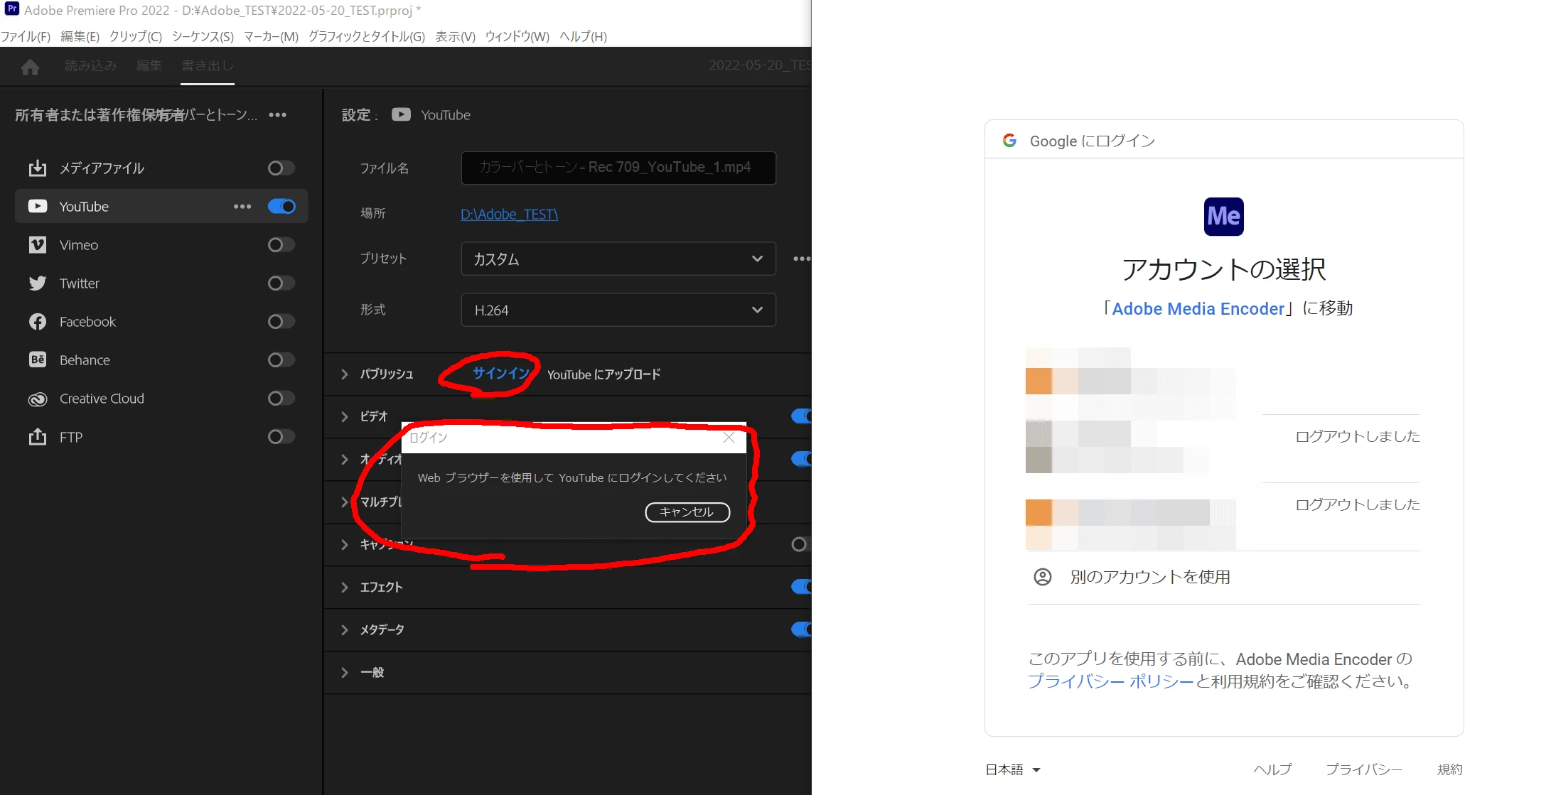Open the source name more options ellipsis
The image size is (1551, 795).
point(278,115)
